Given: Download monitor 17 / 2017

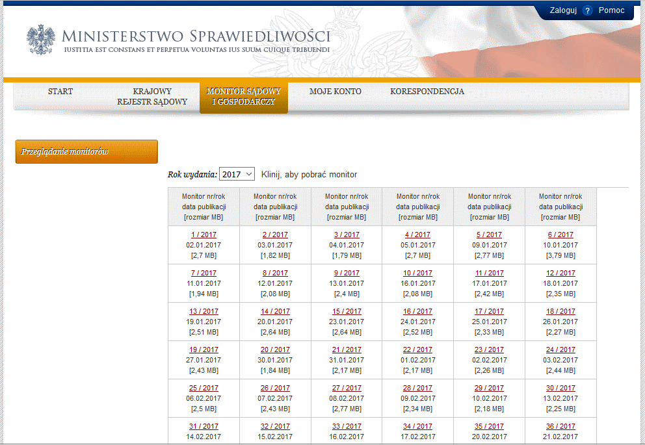Looking at the screenshot, I should (489, 311).
